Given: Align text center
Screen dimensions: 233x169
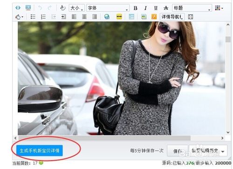Looking at the screenshot, I should tap(84, 17).
